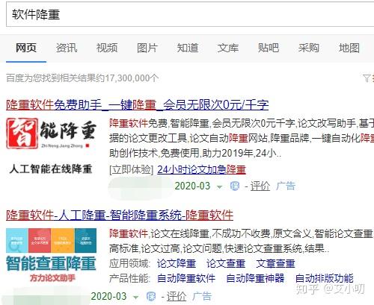Open result 降重软件-人工降重-智能降重系统 title link
This screenshot has width=374, height=305.
[120, 215]
